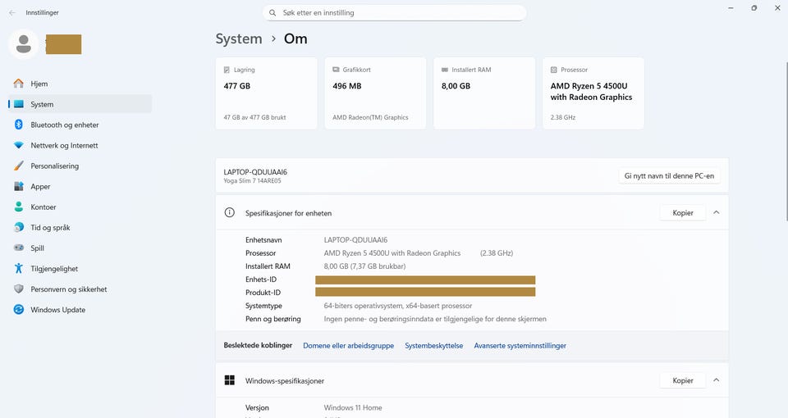Image resolution: width=788 pixels, height=418 pixels.
Task: Click Windows 11 Home version value
Action: (x=353, y=407)
